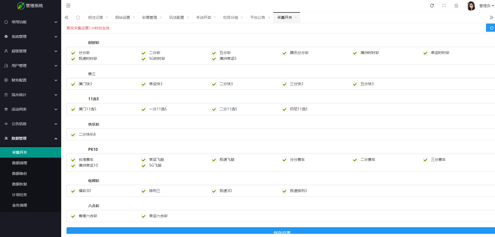Toggle fullscreen mode icon
Viewport: 495px width, 237px height.
click(444, 6)
